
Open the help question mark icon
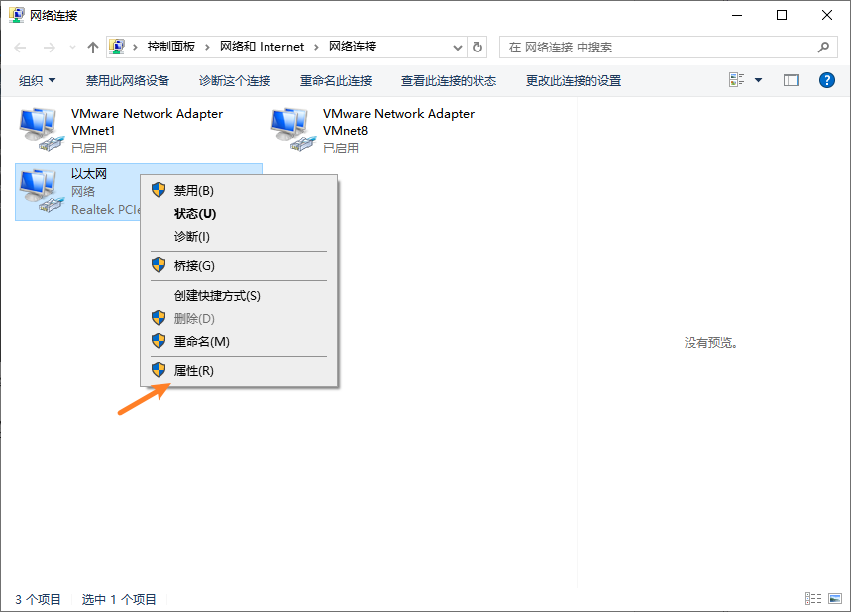click(x=827, y=80)
